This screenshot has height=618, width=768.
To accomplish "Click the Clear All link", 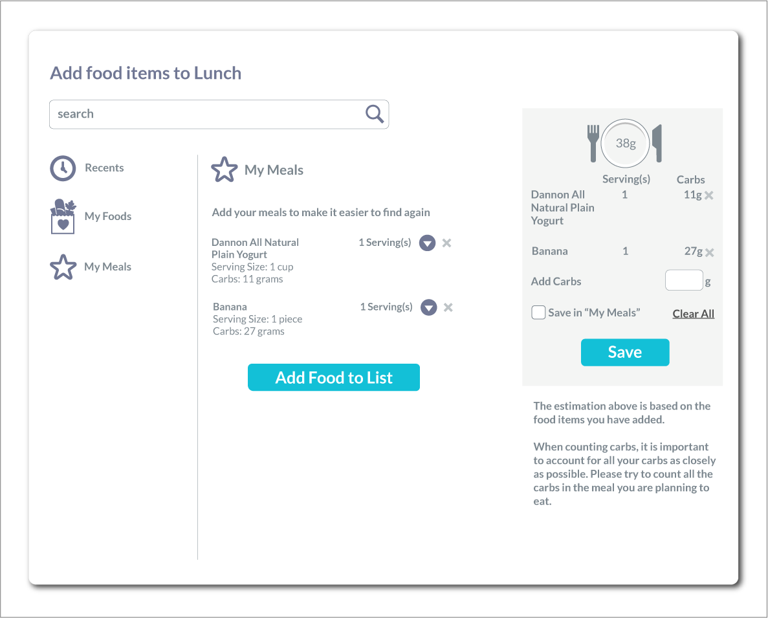I will click(x=693, y=314).
